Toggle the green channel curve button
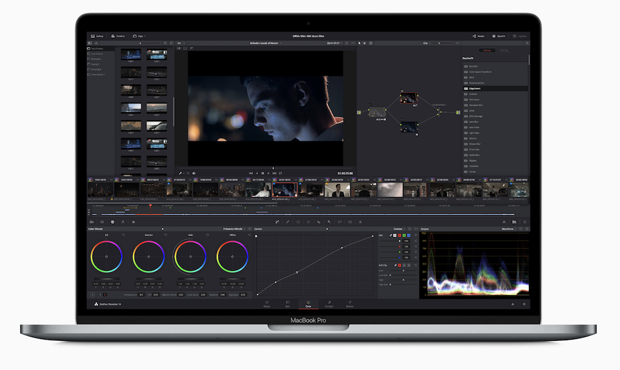Screen dimensions: 620x370 [404, 236]
